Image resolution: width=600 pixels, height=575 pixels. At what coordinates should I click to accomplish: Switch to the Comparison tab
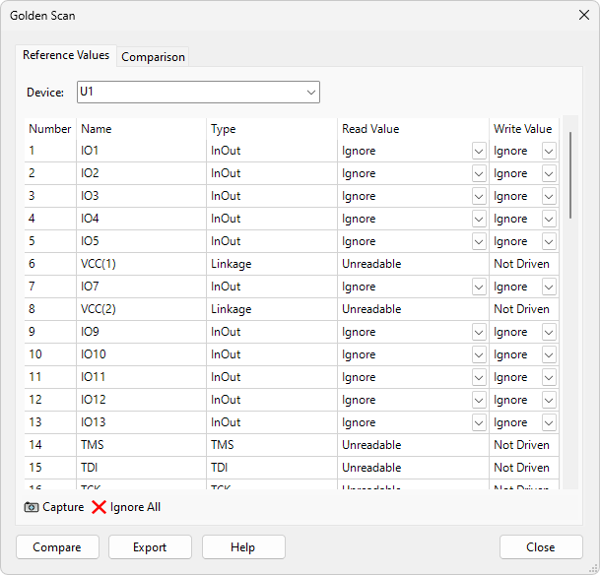[153, 57]
